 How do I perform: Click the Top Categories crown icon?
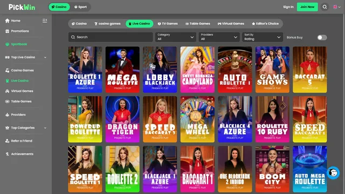pos(7,128)
